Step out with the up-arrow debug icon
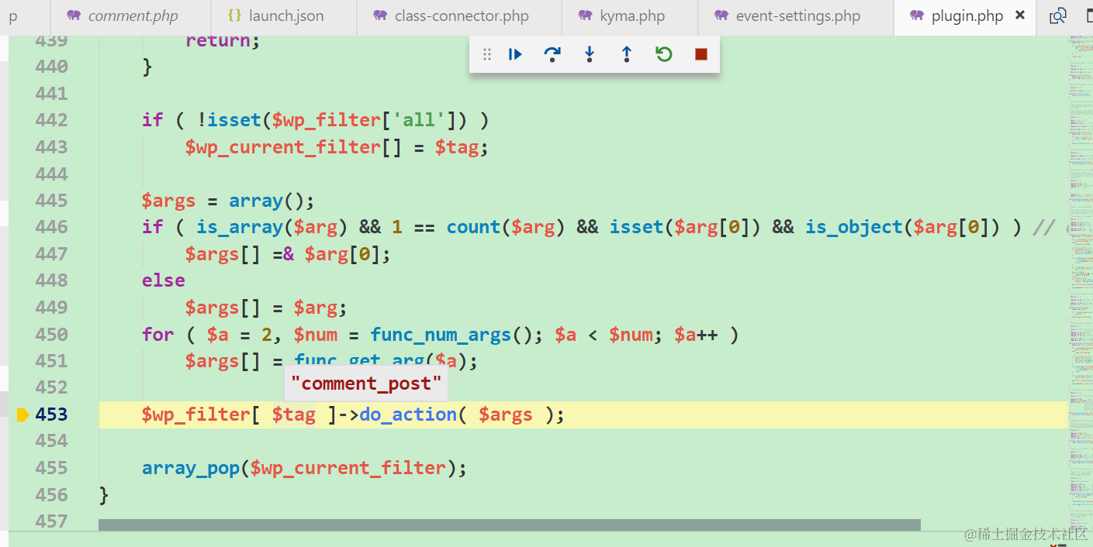The image size is (1093, 547). 627,54
